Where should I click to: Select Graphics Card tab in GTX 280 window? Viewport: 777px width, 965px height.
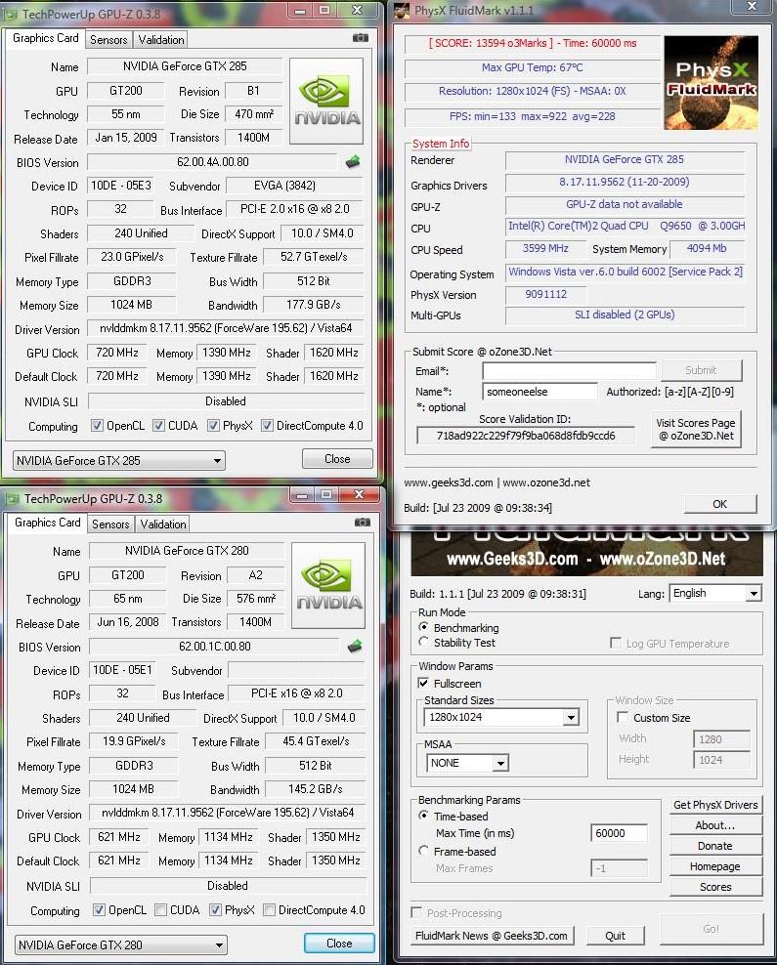click(48, 523)
